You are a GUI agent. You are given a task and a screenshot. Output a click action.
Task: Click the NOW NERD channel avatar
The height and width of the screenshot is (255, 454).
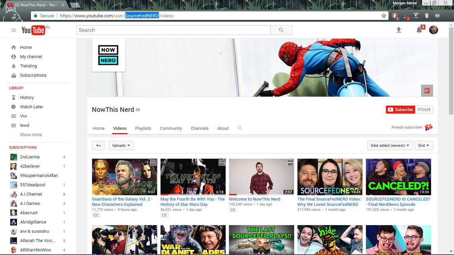108,55
